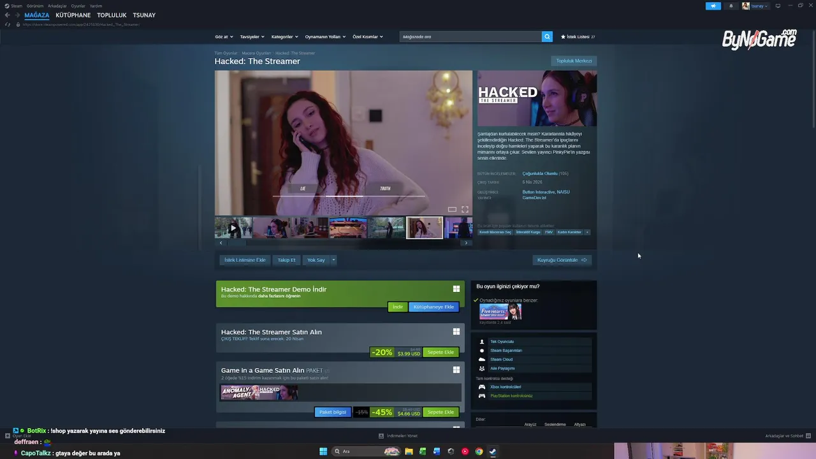The width and height of the screenshot is (816, 459).
Task: Open the MAĞAZA tab
Action: (37, 15)
